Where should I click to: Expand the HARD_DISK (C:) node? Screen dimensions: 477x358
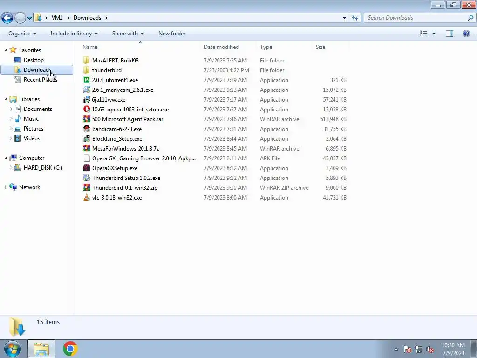coord(11,167)
